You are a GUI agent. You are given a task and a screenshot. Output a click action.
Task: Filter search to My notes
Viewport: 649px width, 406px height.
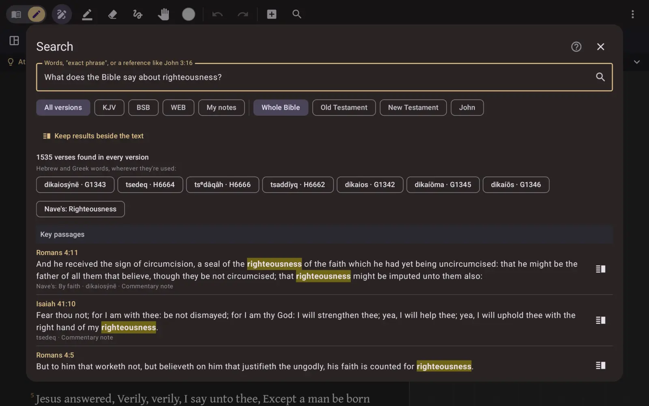[x=221, y=108]
